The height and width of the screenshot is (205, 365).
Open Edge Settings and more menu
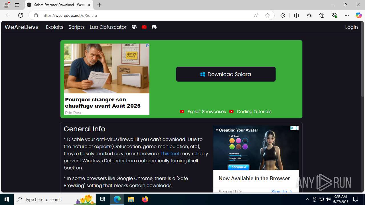pos(347,15)
